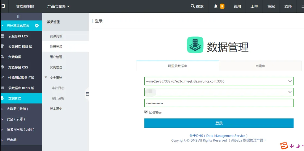
Task: Collapse the 安全审计 tree node
Action: [46, 77]
